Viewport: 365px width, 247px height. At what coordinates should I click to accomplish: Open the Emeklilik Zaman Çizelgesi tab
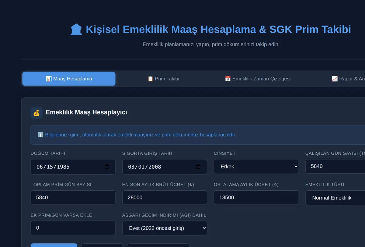pos(258,79)
